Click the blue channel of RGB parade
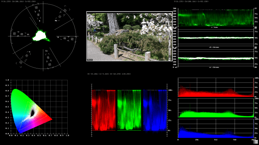The height and width of the screenshot is (145, 259). (x=155, y=110)
